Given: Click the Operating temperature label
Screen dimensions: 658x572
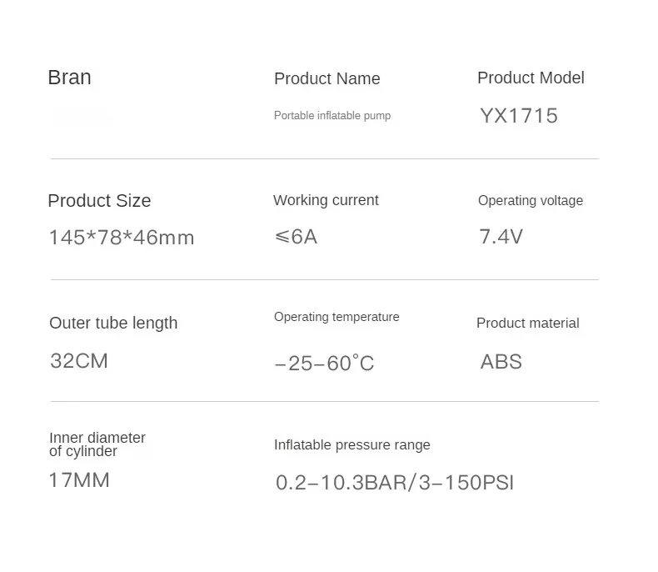Looking at the screenshot, I should pyautogui.click(x=336, y=317).
